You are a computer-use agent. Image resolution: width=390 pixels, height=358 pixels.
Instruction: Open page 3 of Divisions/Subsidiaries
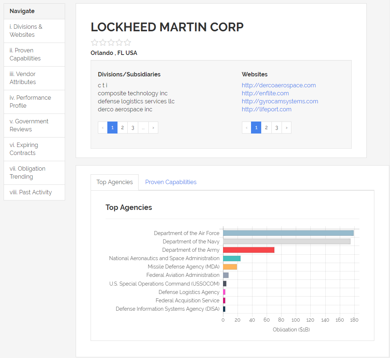133,128
